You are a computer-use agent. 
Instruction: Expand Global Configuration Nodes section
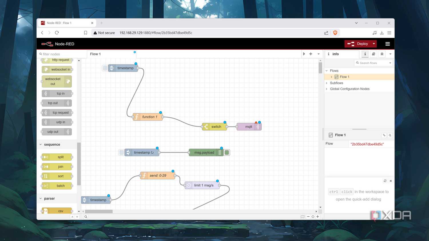pyautogui.click(x=327, y=89)
